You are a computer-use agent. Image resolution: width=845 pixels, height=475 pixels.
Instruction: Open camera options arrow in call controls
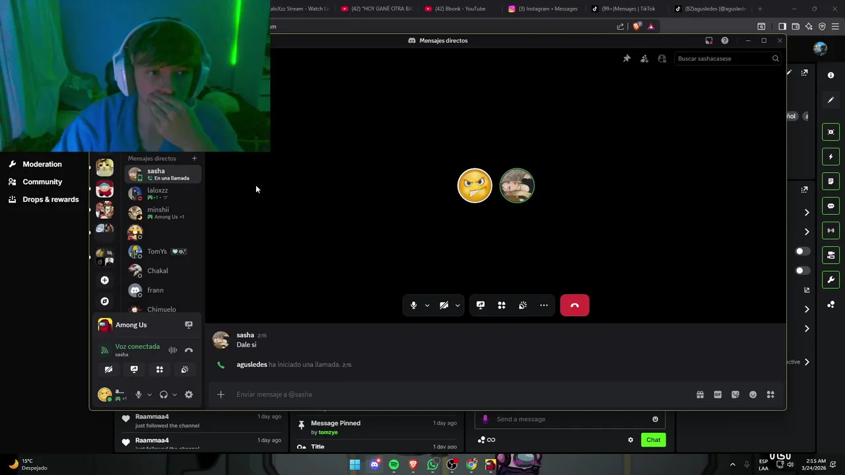457,305
